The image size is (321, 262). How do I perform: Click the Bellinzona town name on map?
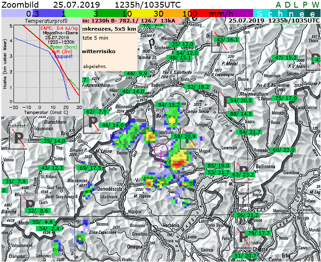point(266,166)
